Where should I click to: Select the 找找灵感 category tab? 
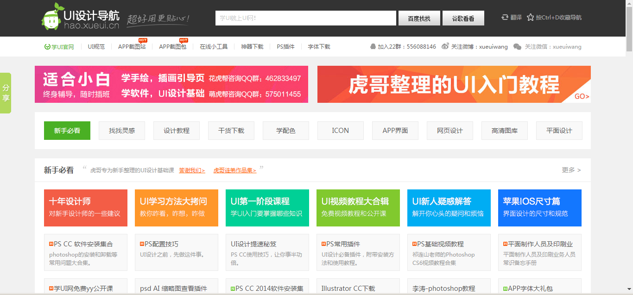point(122,131)
